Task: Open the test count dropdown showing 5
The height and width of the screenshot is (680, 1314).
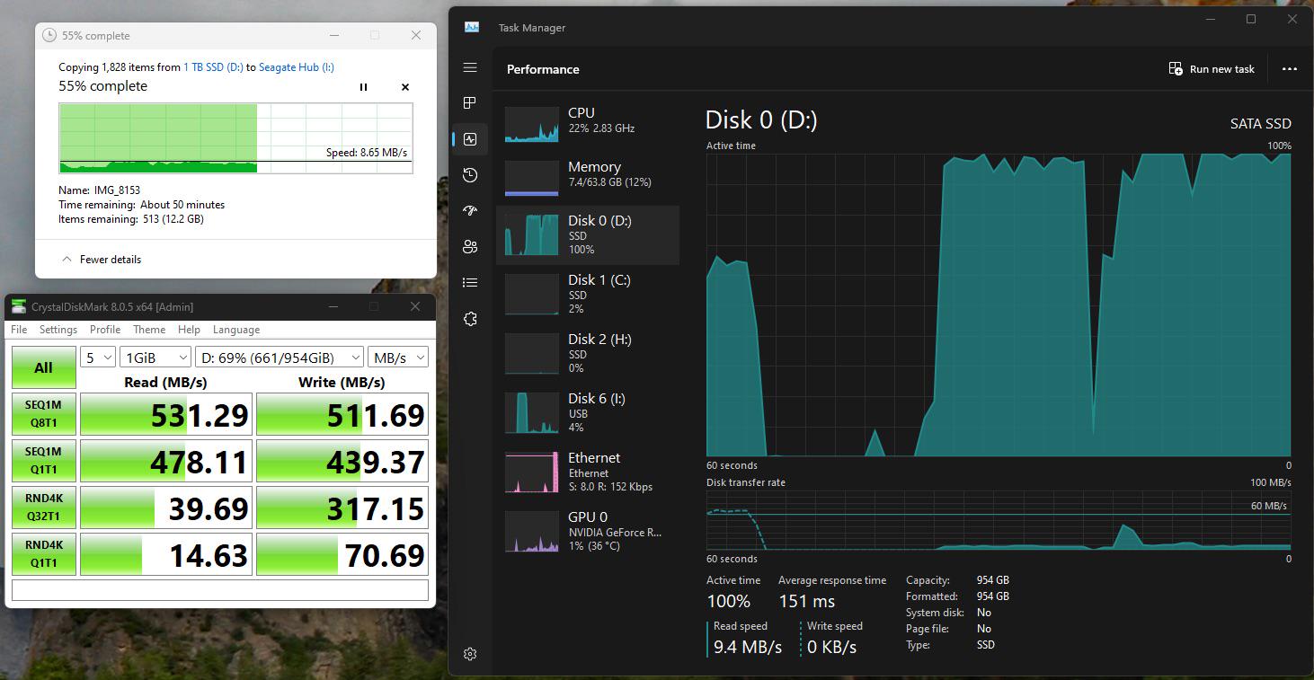Action: [x=98, y=358]
